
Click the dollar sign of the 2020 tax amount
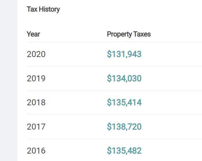point(109,54)
